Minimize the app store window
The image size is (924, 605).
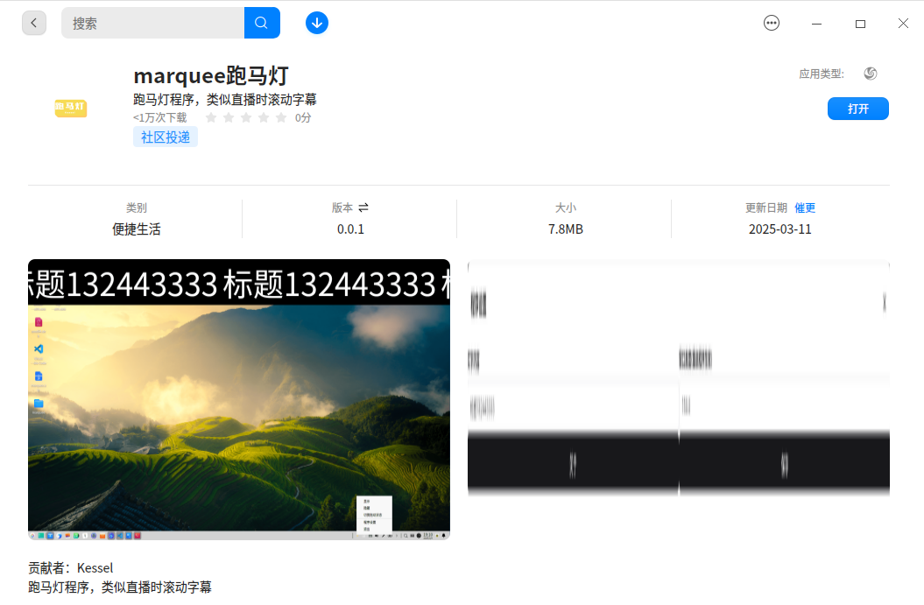(x=817, y=24)
